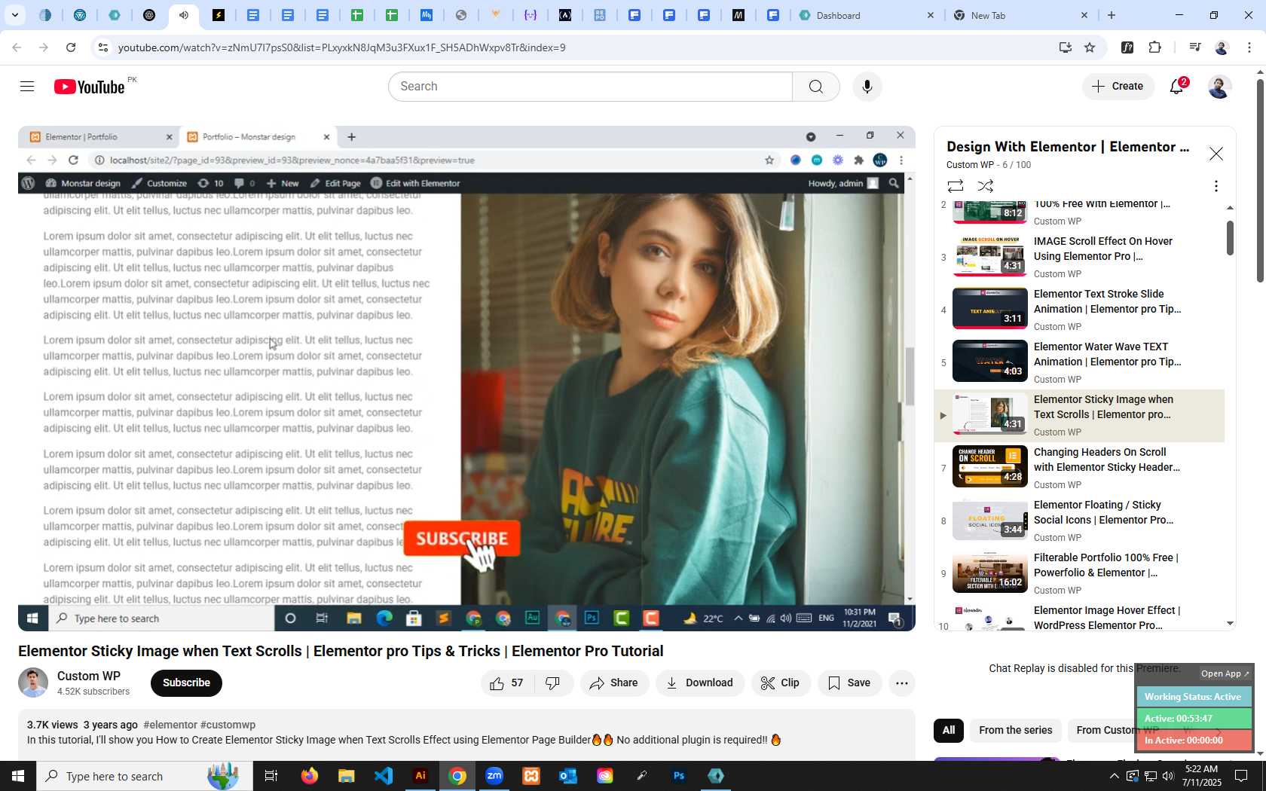This screenshot has height=791, width=1266.
Task: Click the #customwp hashtag
Action: [x=228, y=725]
